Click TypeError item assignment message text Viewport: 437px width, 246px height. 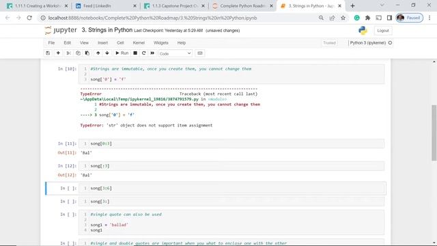click(146, 126)
